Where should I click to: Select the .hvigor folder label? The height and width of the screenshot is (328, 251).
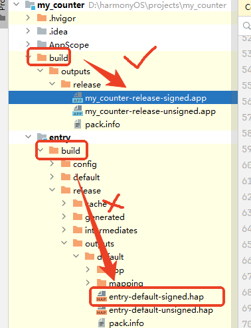click(x=62, y=19)
